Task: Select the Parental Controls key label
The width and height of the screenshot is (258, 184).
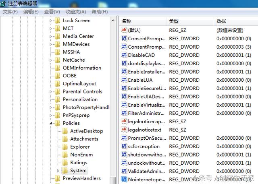Action: (x=83, y=91)
